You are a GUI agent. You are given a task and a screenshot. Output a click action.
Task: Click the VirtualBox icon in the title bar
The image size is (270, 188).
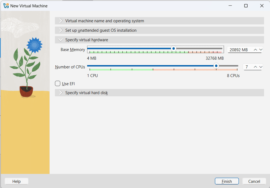[6, 6]
